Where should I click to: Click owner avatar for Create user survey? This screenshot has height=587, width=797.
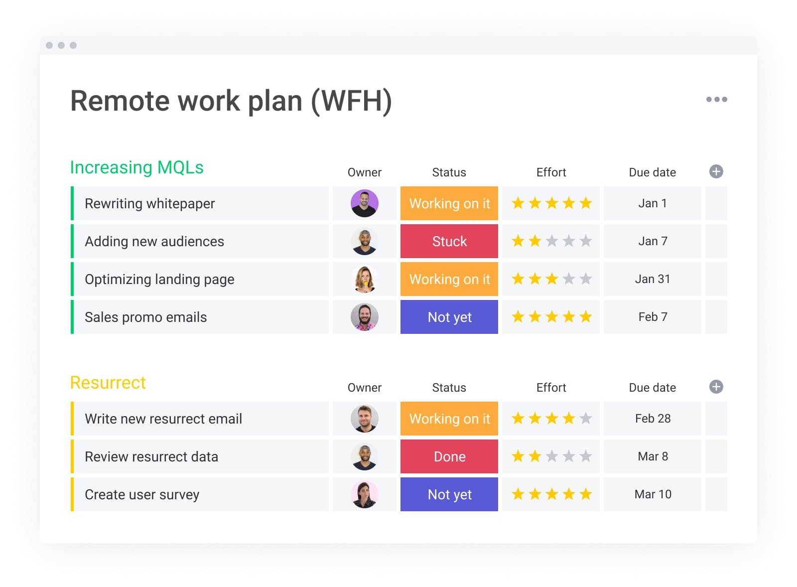point(365,494)
